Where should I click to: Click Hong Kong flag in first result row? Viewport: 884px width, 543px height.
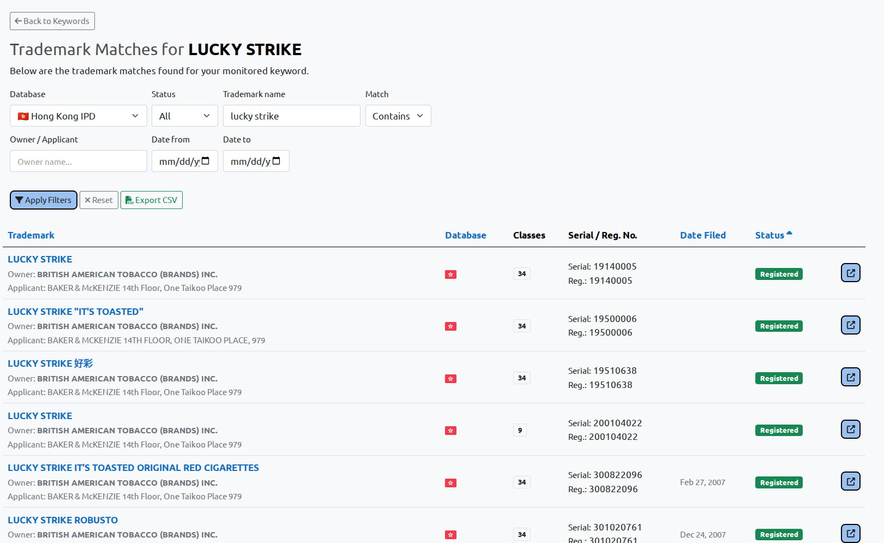pos(450,275)
